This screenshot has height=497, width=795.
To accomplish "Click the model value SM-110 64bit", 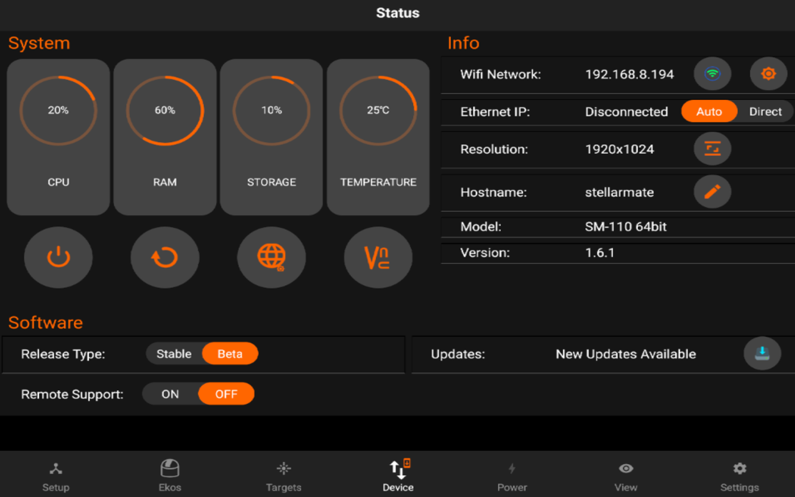I will [625, 227].
